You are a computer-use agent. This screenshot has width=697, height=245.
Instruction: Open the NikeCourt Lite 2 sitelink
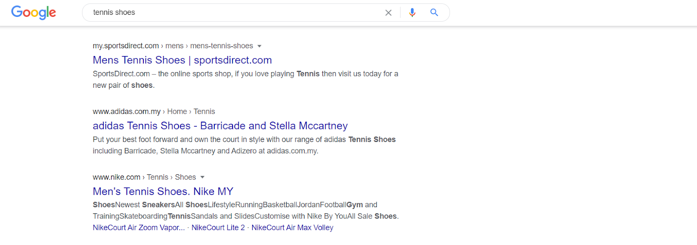coord(218,228)
